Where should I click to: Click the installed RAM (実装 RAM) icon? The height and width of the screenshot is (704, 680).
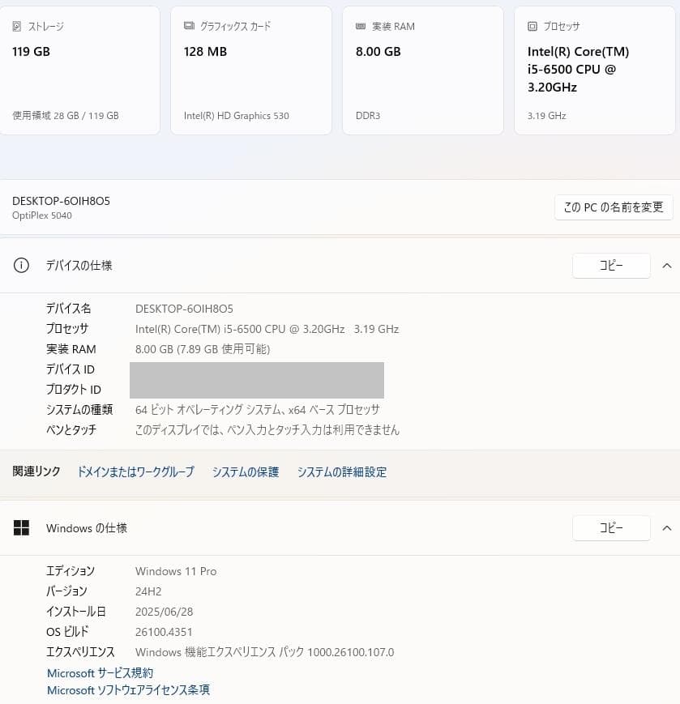(x=361, y=27)
